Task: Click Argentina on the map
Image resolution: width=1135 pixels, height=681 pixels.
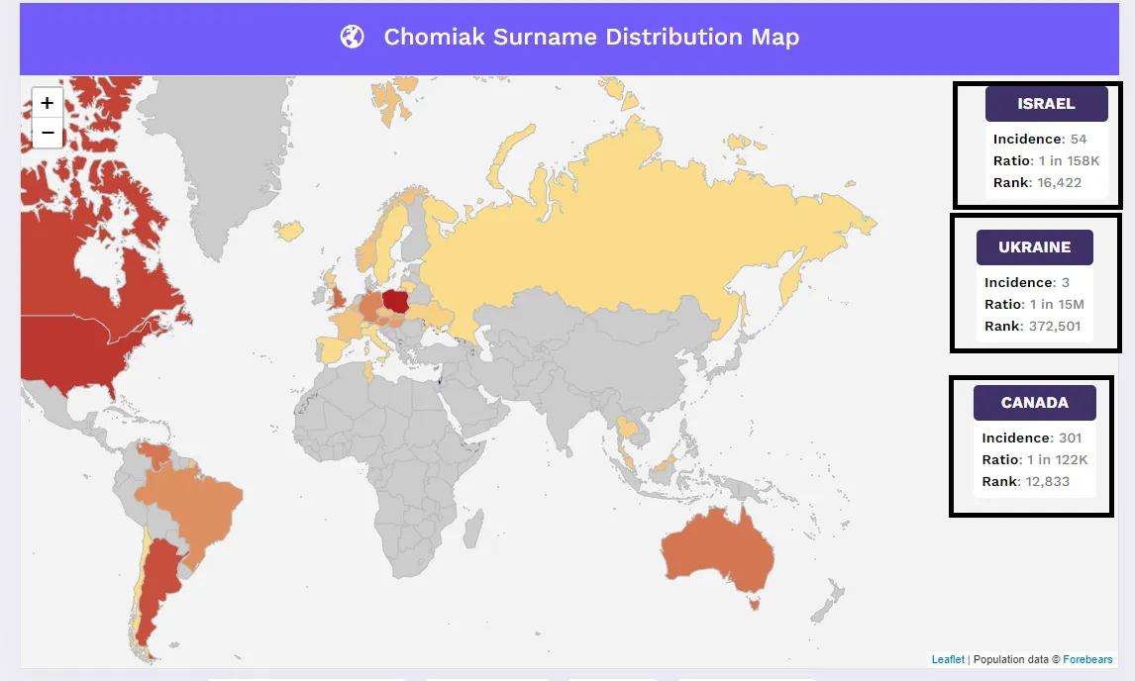Action: 156,594
